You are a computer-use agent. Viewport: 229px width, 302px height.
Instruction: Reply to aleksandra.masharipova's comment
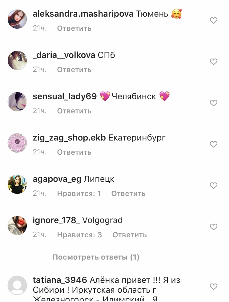[x=74, y=28]
